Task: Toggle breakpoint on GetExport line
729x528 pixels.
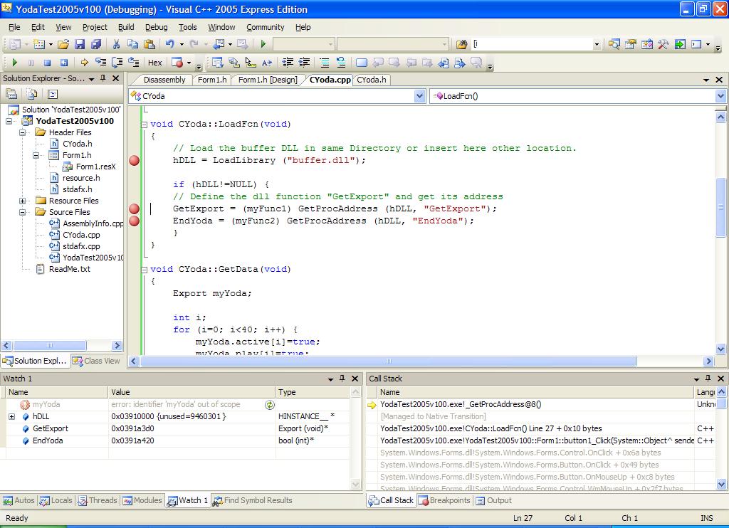Action: point(135,208)
